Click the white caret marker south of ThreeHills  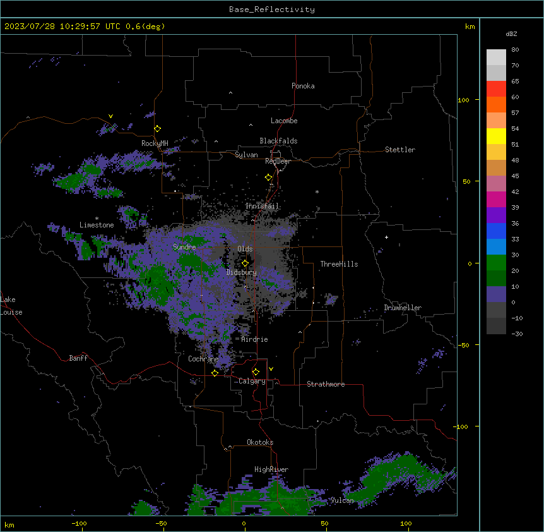300,332
